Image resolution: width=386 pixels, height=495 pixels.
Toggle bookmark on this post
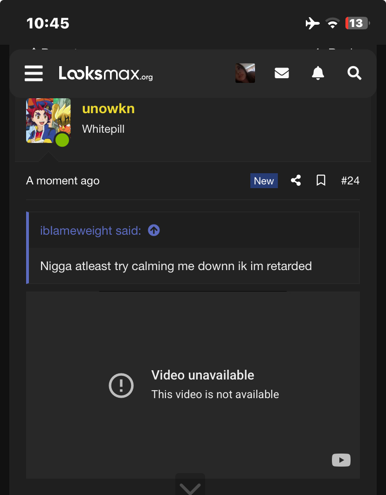point(321,181)
